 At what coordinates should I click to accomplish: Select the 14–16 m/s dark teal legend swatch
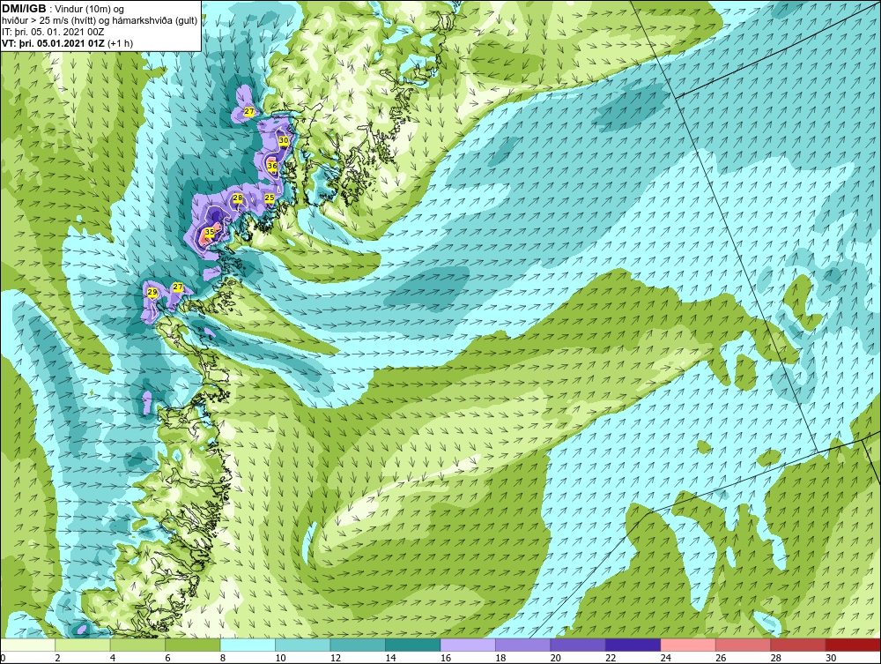tap(413, 645)
